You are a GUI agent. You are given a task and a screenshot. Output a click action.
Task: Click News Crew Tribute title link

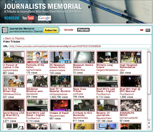click(x=80, y=90)
